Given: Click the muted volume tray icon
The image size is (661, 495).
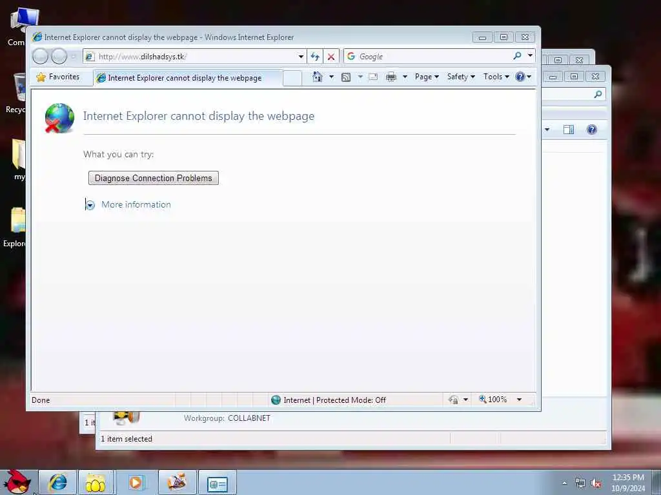Looking at the screenshot, I should [596, 483].
